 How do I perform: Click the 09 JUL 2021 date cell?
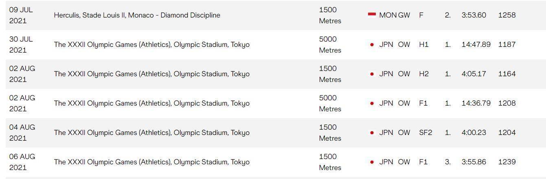click(x=21, y=15)
